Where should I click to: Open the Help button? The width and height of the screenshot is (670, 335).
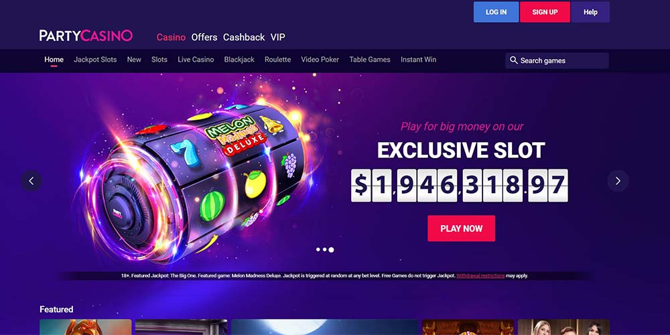tap(590, 12)
